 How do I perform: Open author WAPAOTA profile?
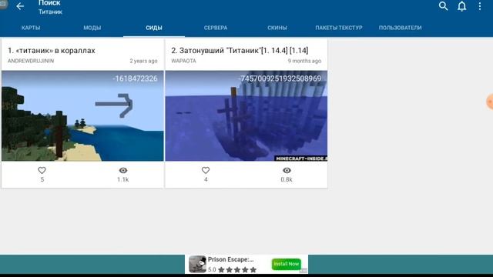click(183, 61)
